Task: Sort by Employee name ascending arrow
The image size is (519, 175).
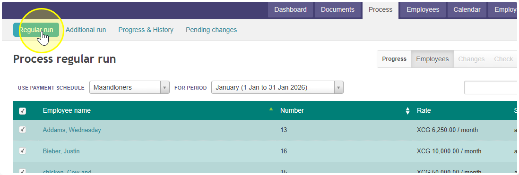Action: coord(271,108)
